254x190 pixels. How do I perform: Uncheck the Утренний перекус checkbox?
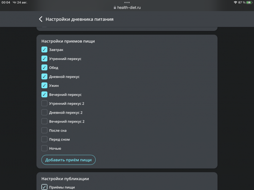[44, 58]
